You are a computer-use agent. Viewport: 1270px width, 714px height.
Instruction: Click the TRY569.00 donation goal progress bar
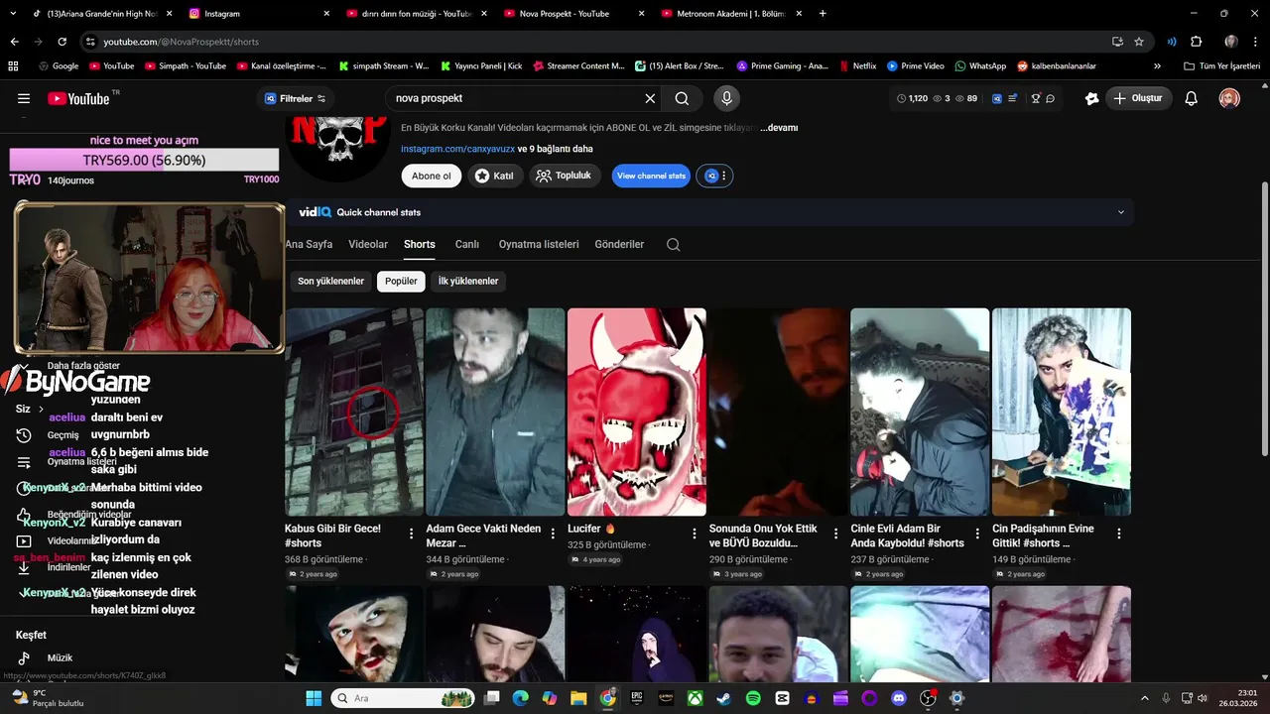pyautogui.click(x=144, y=161)
